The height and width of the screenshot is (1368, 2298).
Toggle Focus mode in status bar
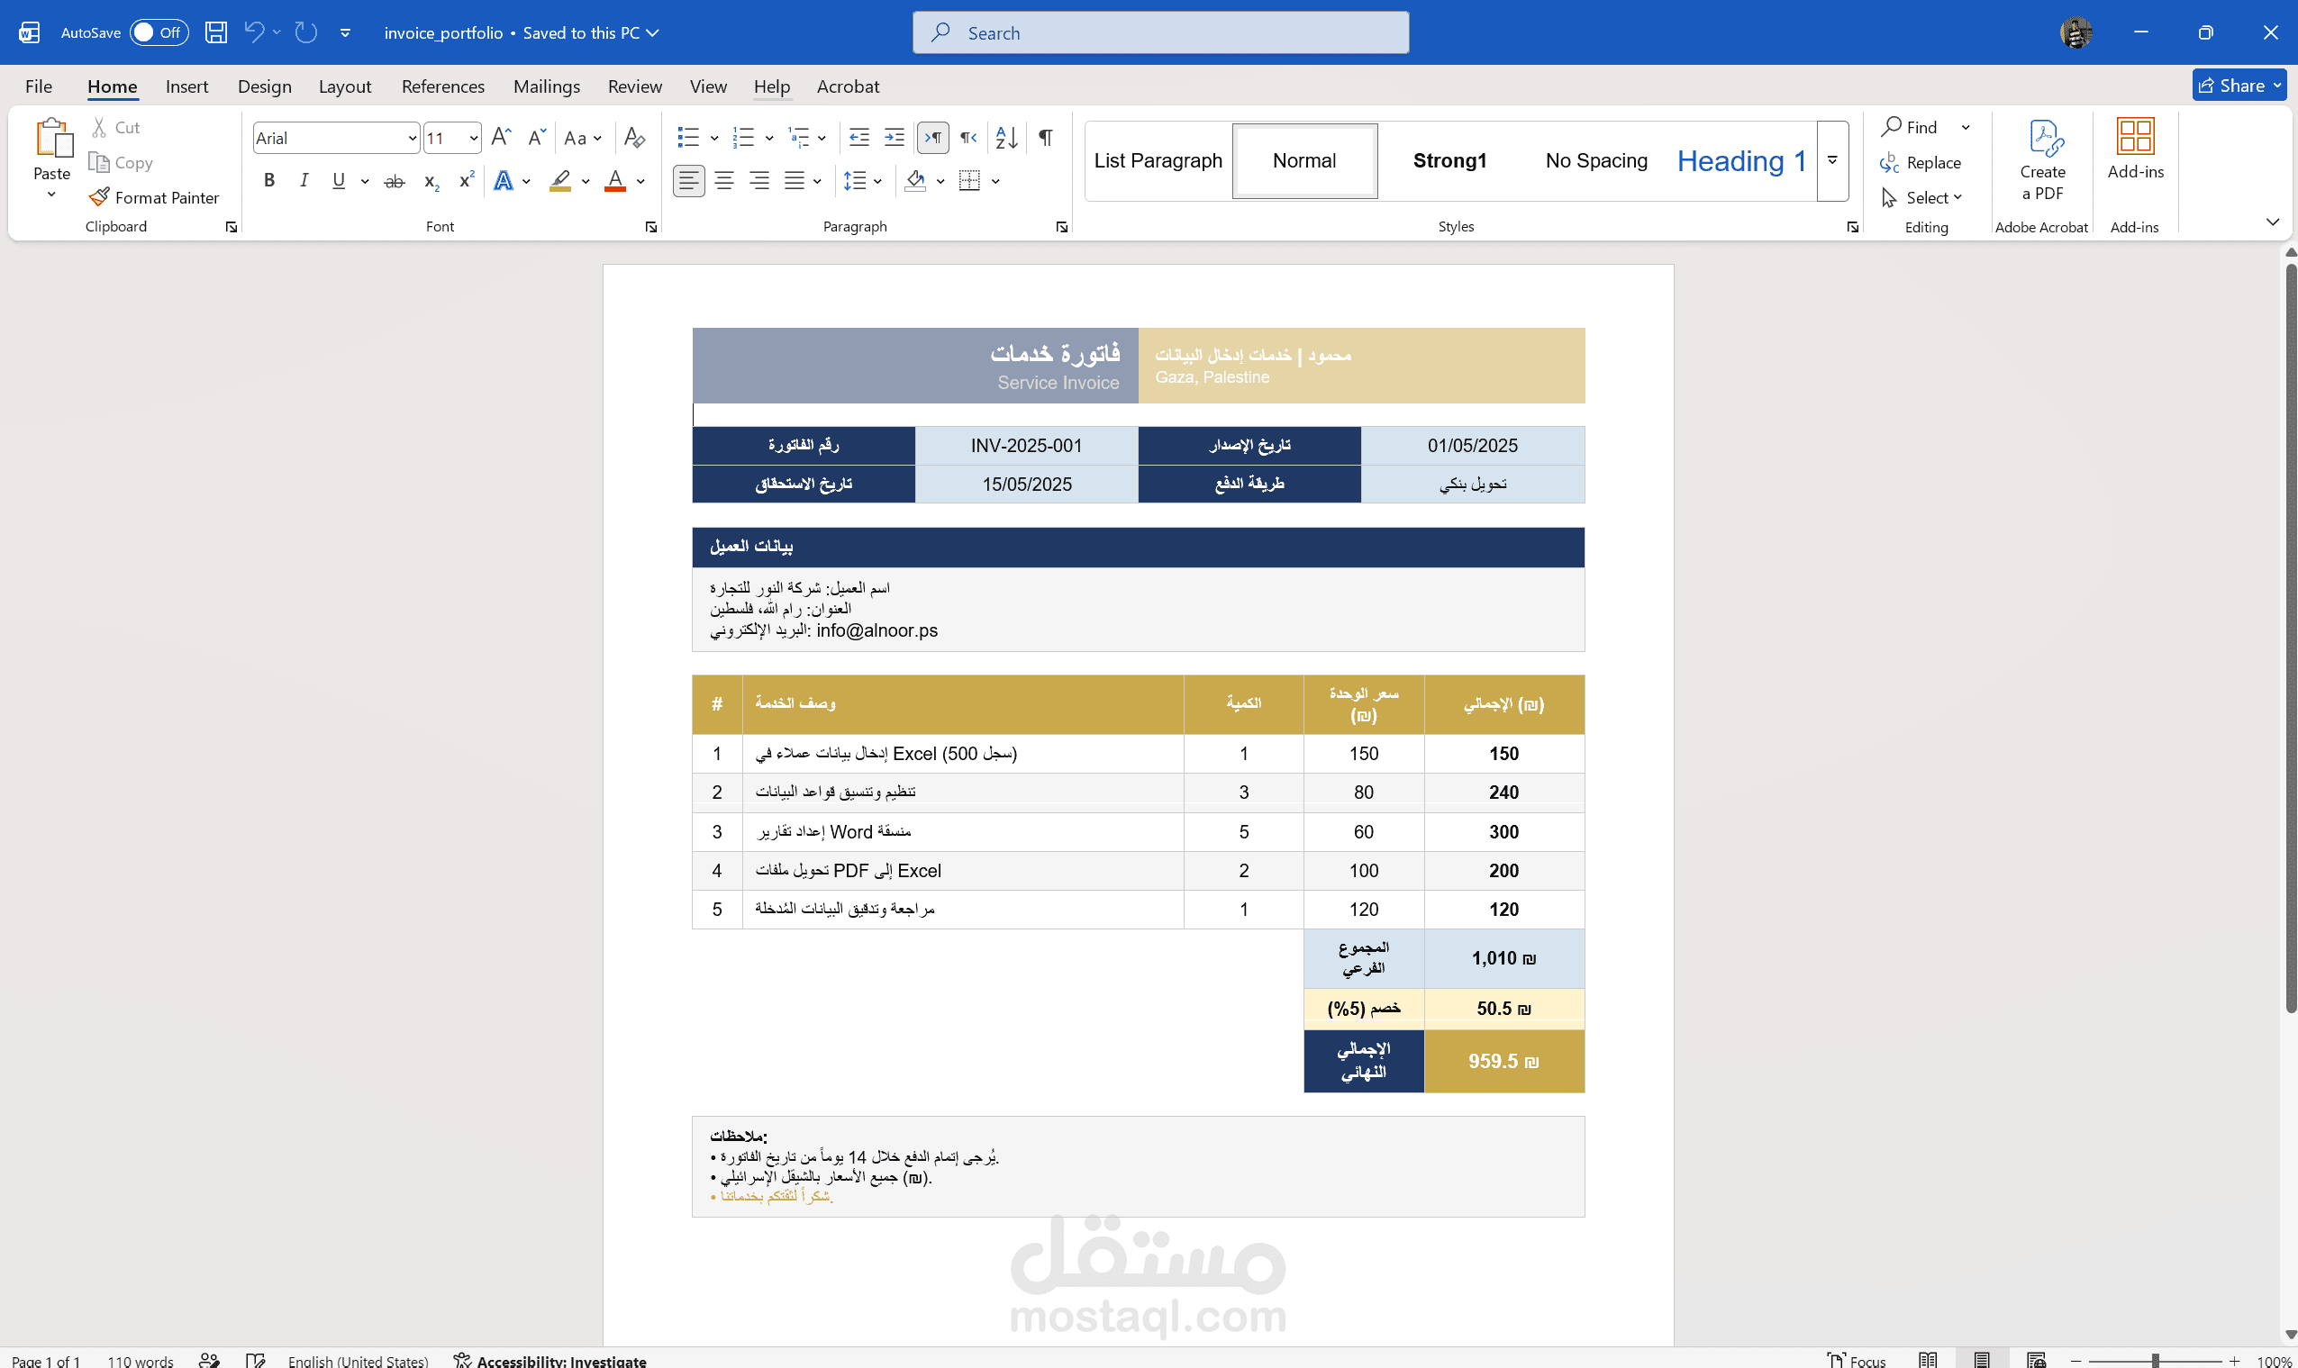point(1856,1361)
